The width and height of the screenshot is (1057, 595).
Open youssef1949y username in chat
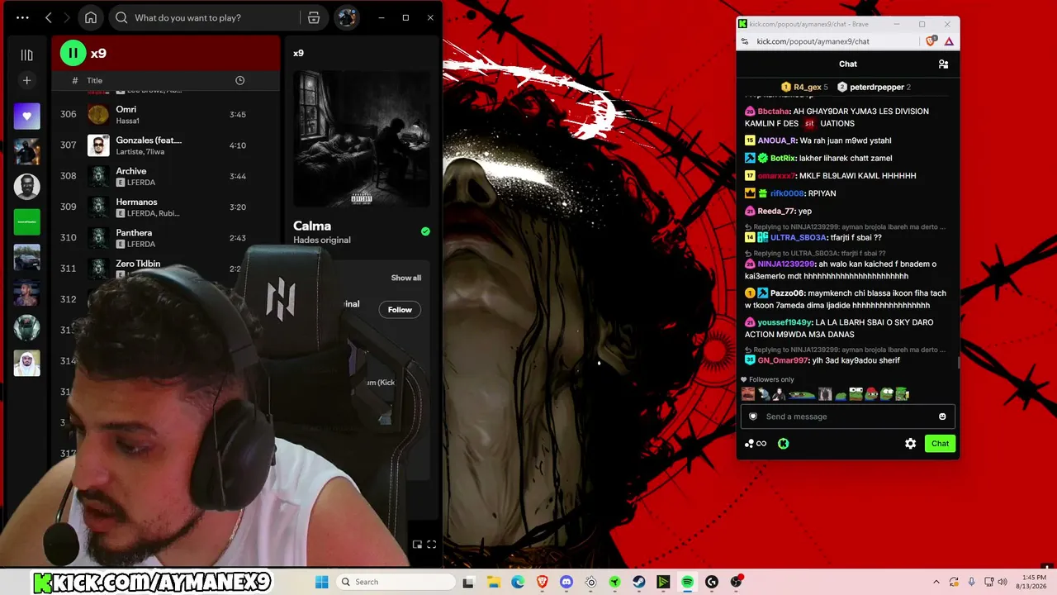click(x=784, y=322)
